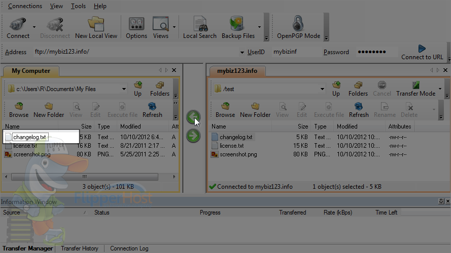Expand the local path dropdown
451x253 pixels.
click(x=124, y=89)
